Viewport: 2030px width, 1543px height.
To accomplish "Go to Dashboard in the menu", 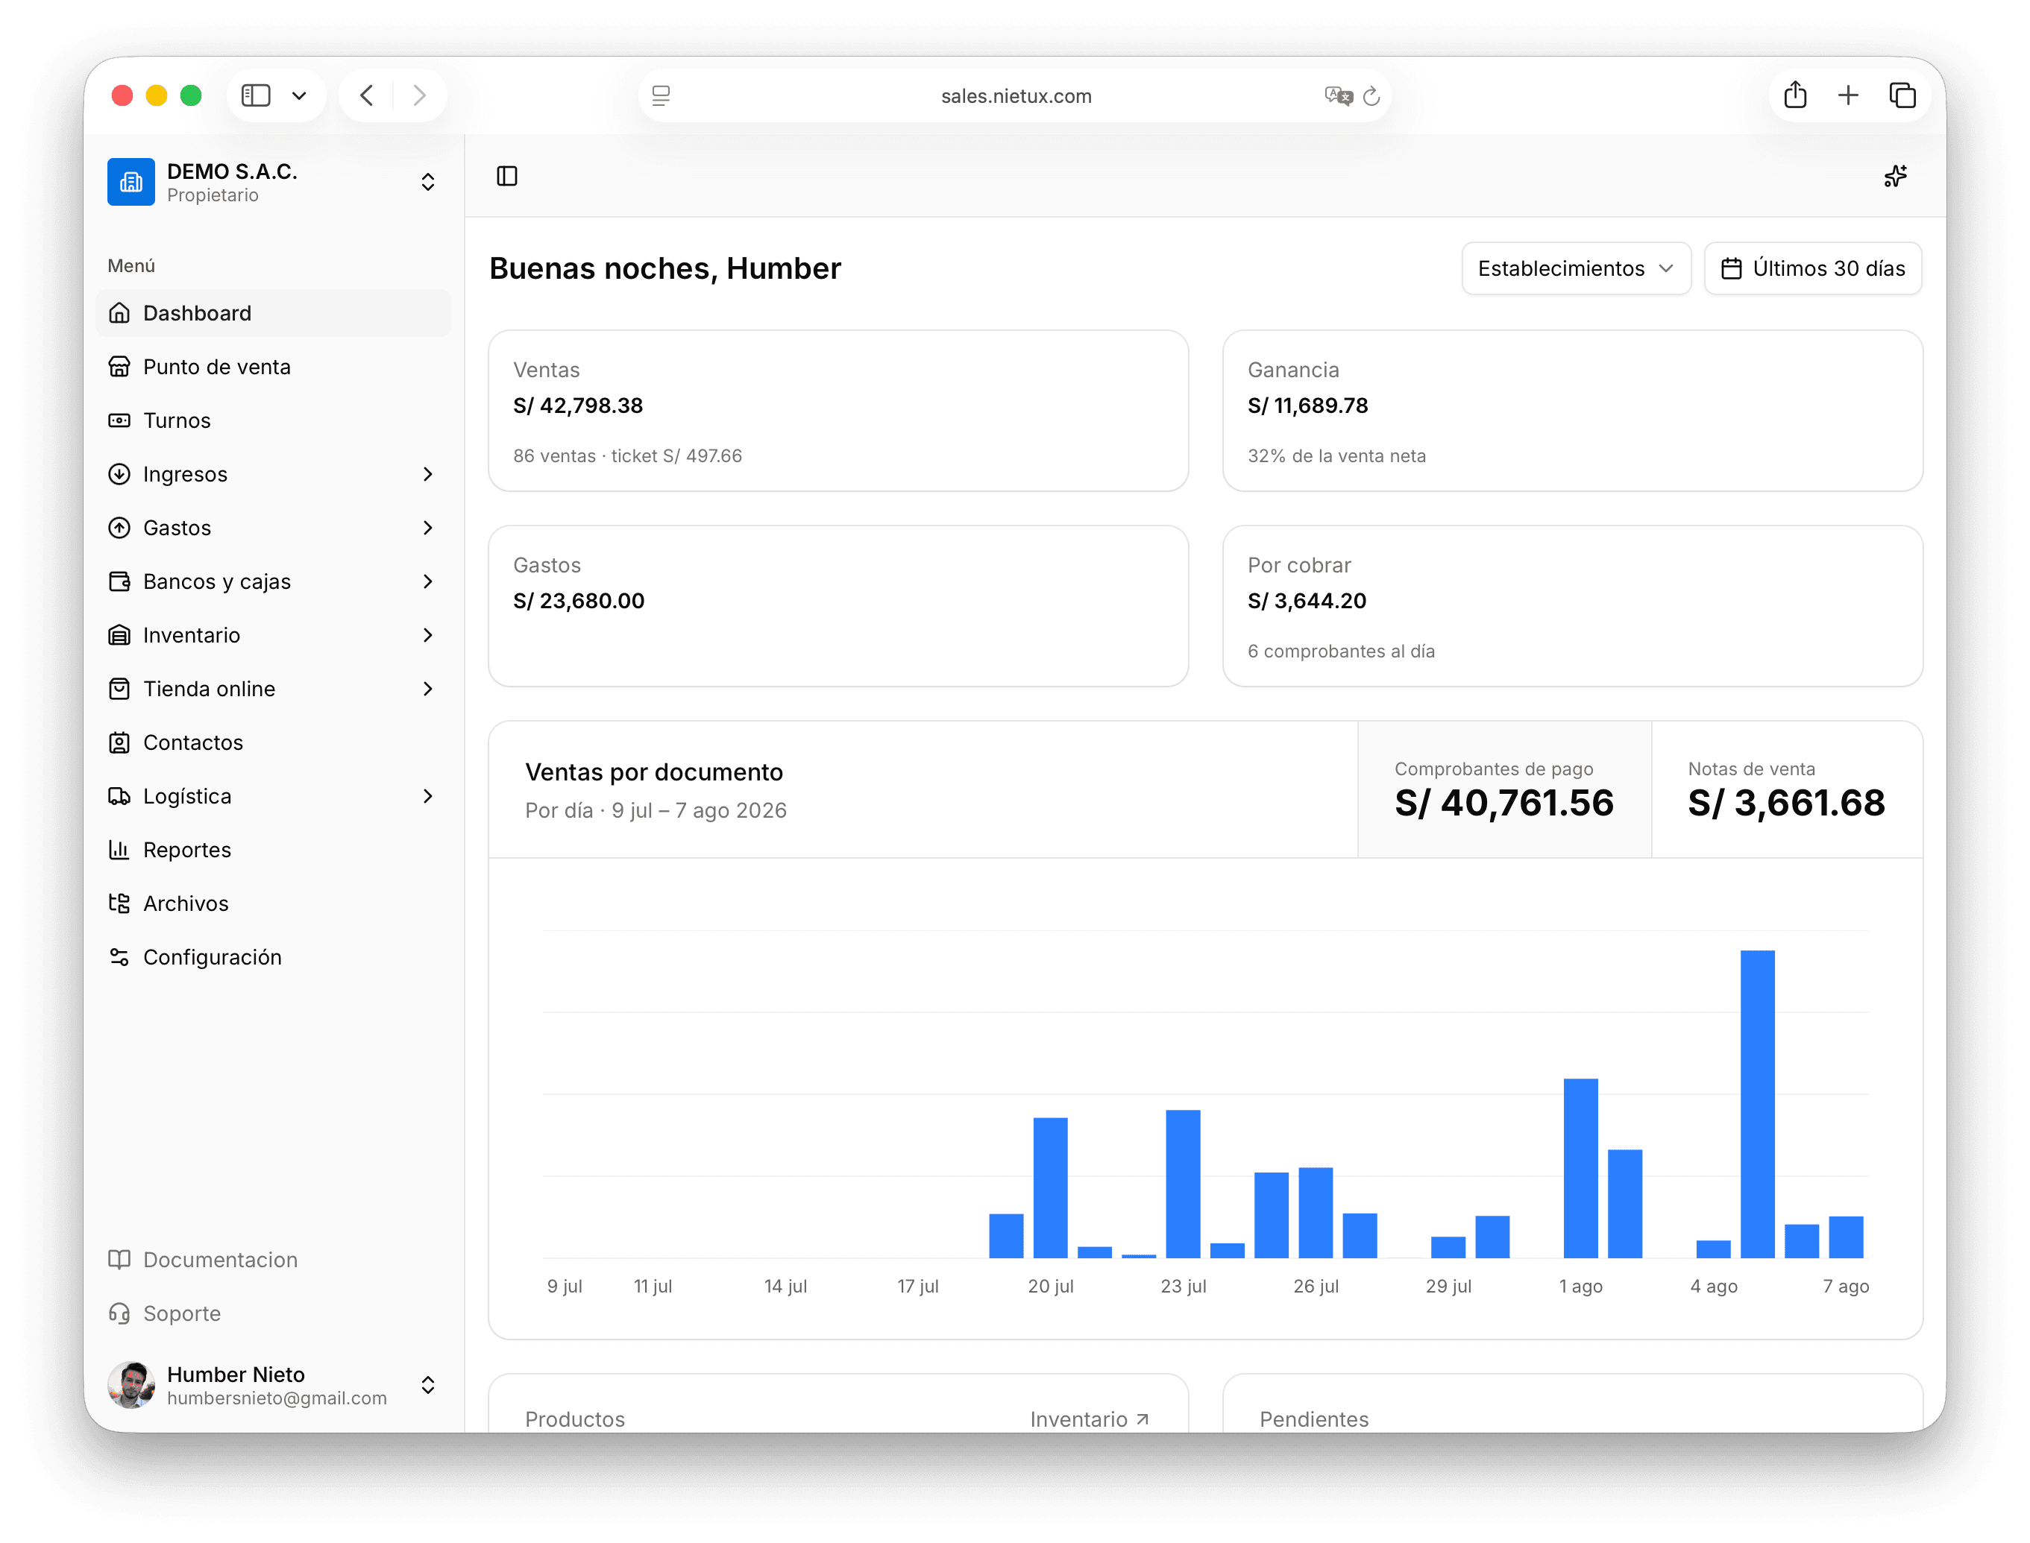I will point(273,313).
